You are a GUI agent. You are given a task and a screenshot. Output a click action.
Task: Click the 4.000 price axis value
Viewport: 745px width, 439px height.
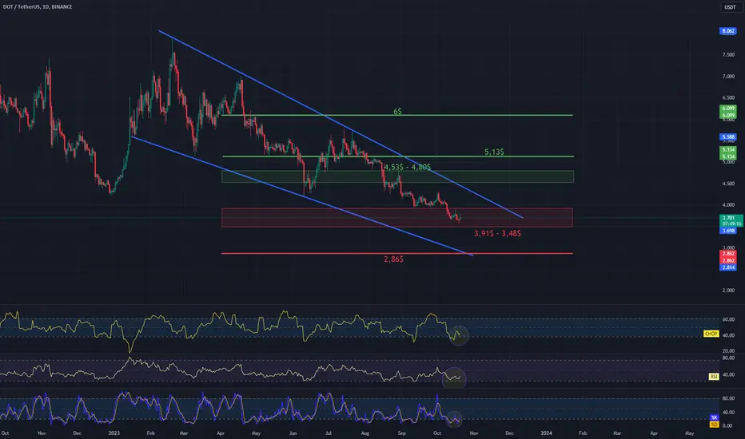728,204
